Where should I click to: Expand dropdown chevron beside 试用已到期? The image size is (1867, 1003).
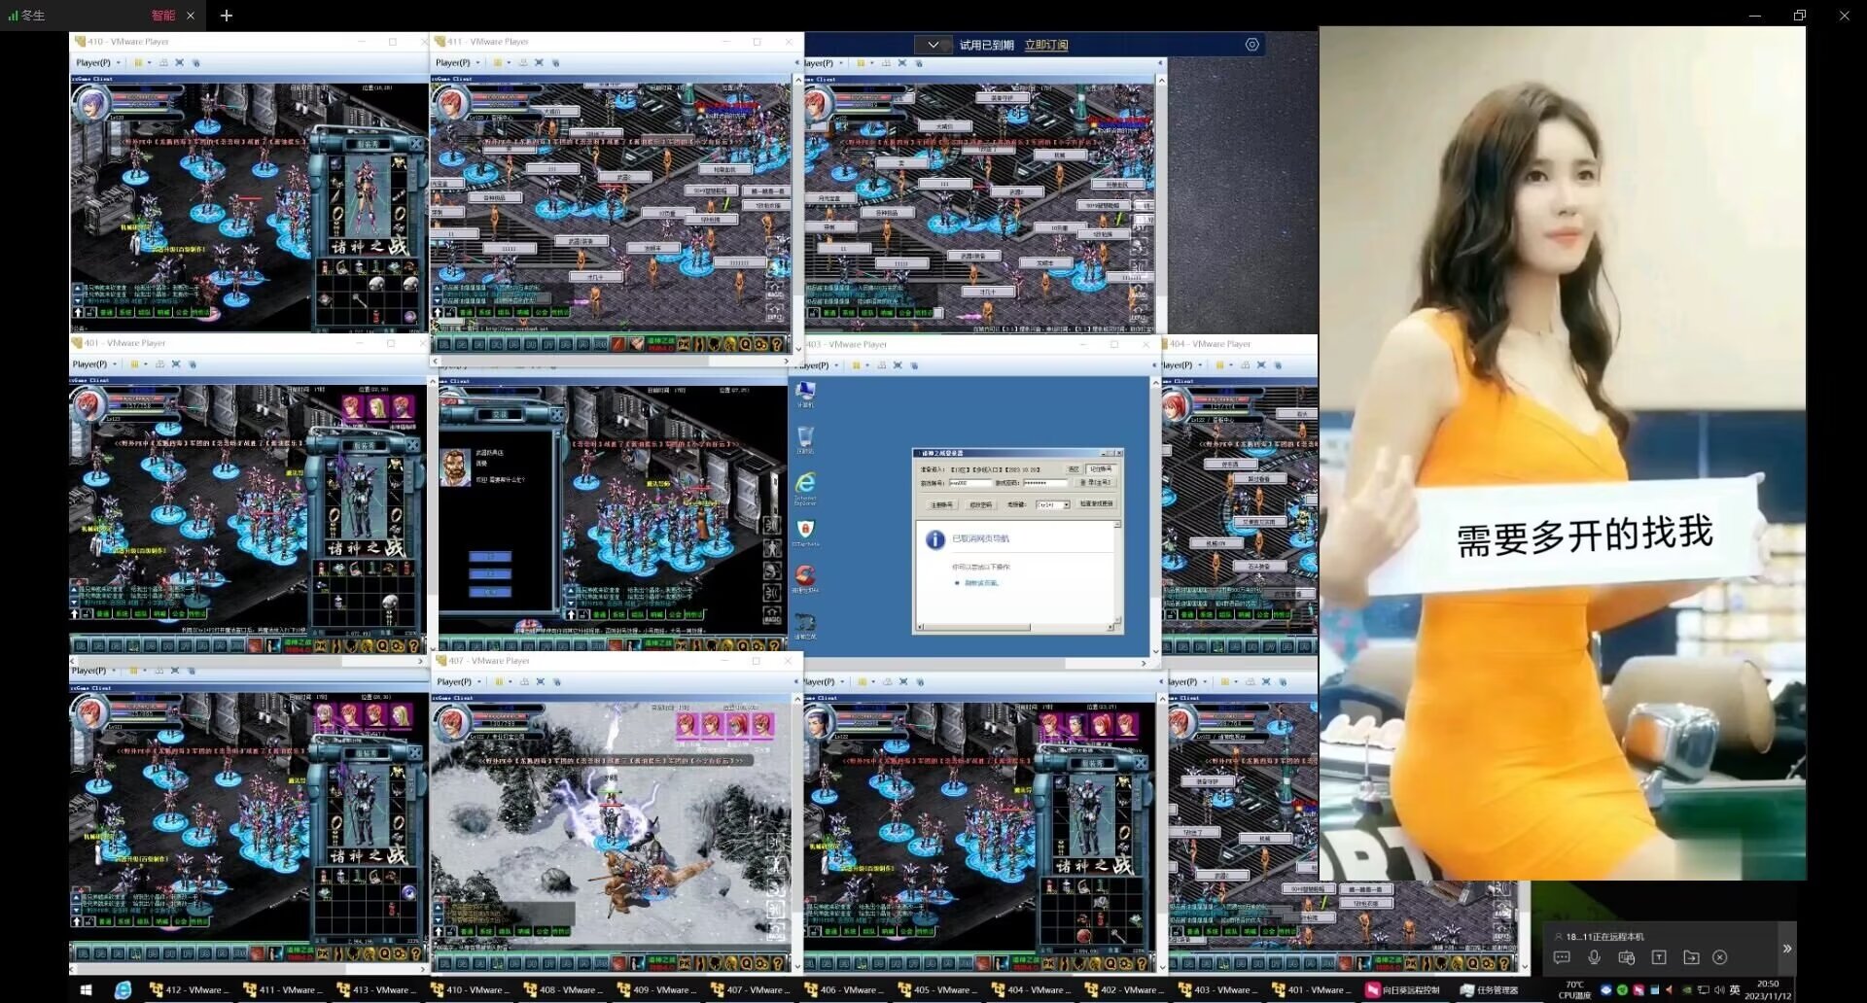[933, 45]
